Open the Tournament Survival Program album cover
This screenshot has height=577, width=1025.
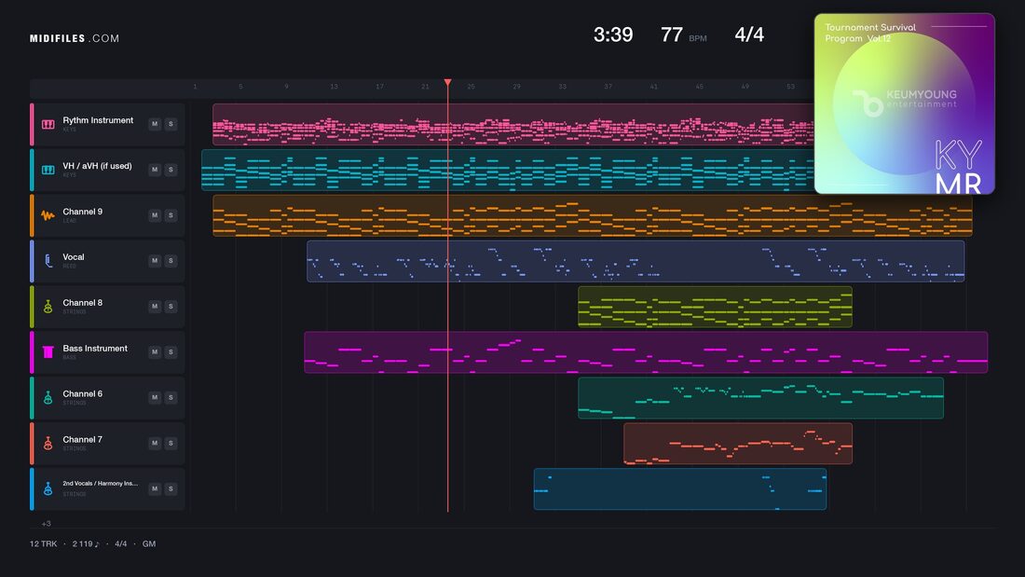(904, 103)
